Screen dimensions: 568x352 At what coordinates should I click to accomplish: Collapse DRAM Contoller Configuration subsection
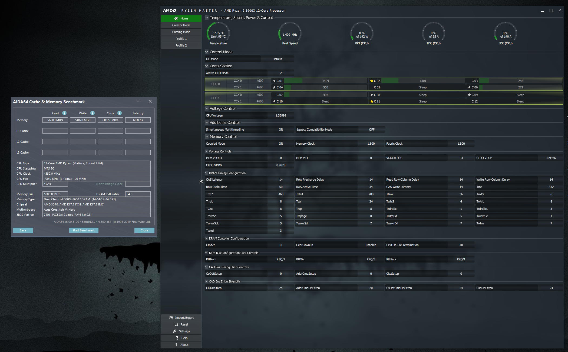coord(206,238)
